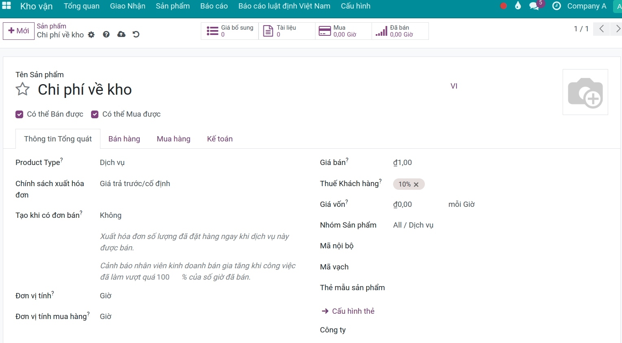The height and width of the screenshot is (343, 622).
Task: Open the Cấu hình menu
Action: pyautogui.click(x=356, y=6)
